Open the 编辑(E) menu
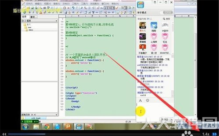This screenshot has width=219, height=136. click(x=38, y=4)
